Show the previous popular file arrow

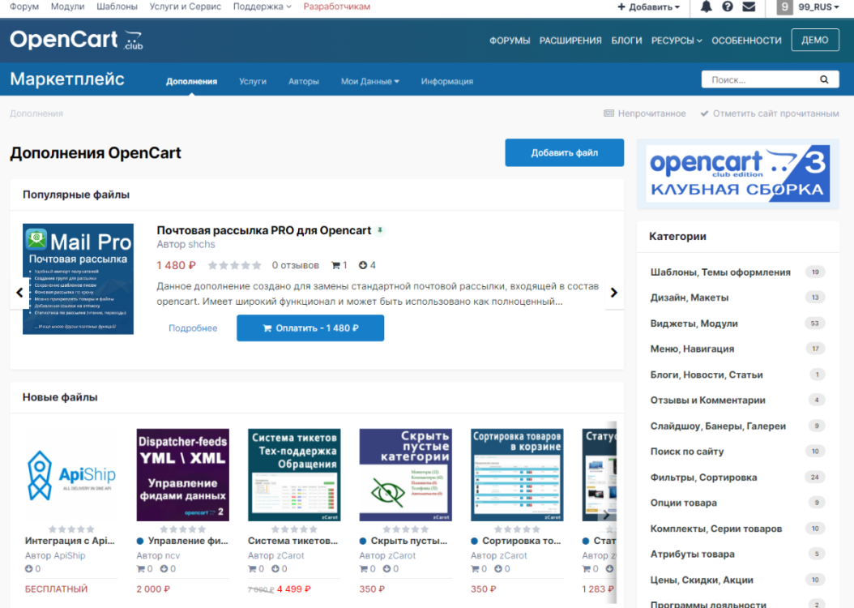coord(19,293)
